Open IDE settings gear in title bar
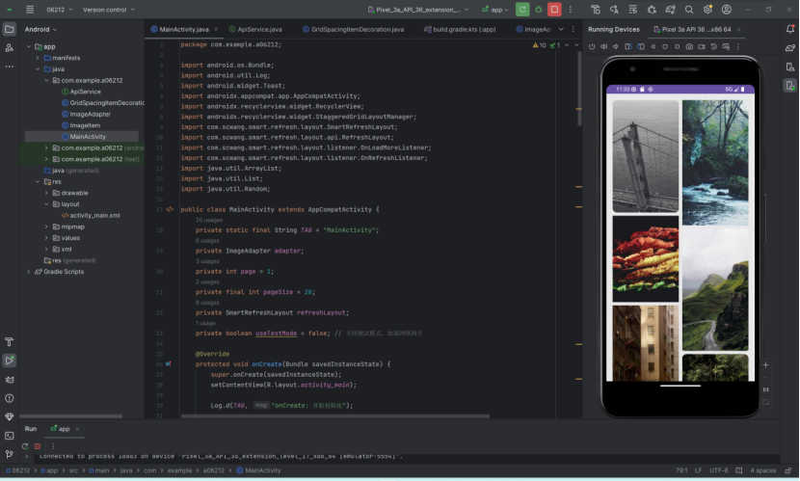The image size is (800, 481). click(707, 10)
